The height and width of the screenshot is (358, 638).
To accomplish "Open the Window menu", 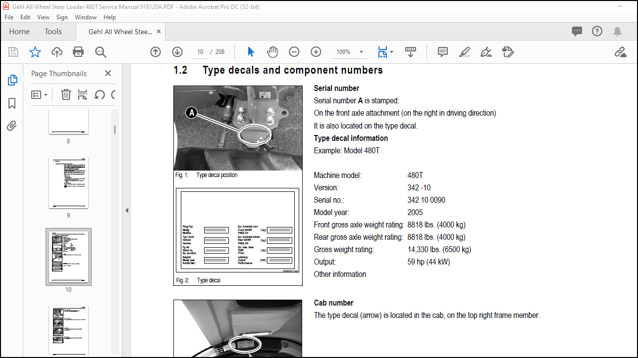I will [86, 17].
